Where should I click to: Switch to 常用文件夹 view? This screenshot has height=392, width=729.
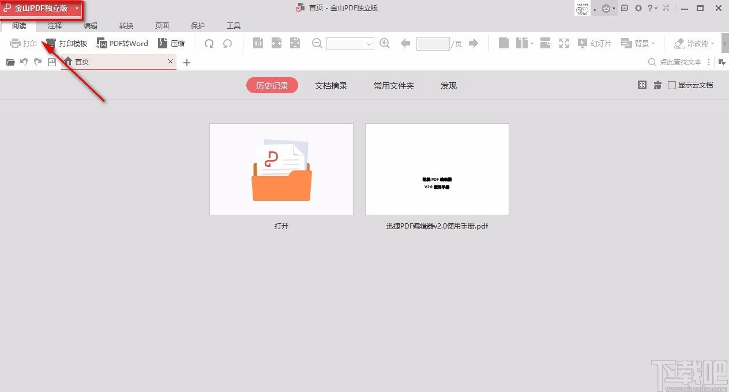point(394,85)
